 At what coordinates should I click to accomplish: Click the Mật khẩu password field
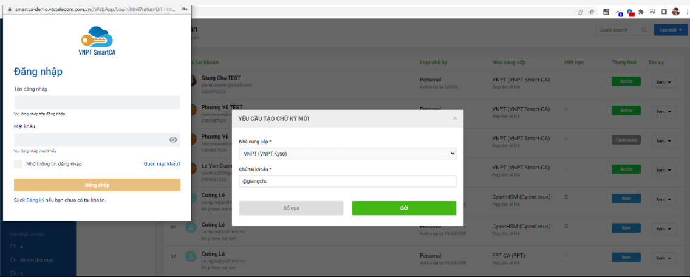(x=97, y=140)
